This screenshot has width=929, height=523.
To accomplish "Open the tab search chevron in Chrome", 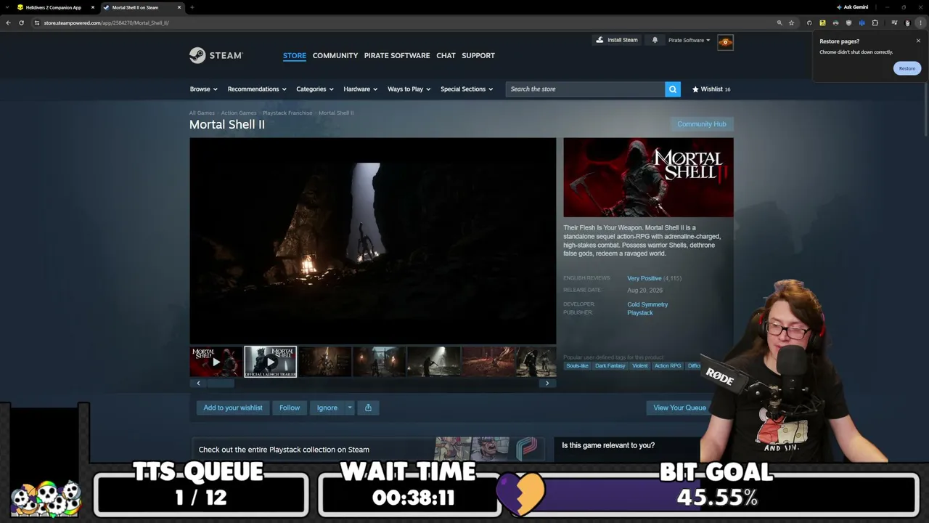I will (x=8, y=7).
